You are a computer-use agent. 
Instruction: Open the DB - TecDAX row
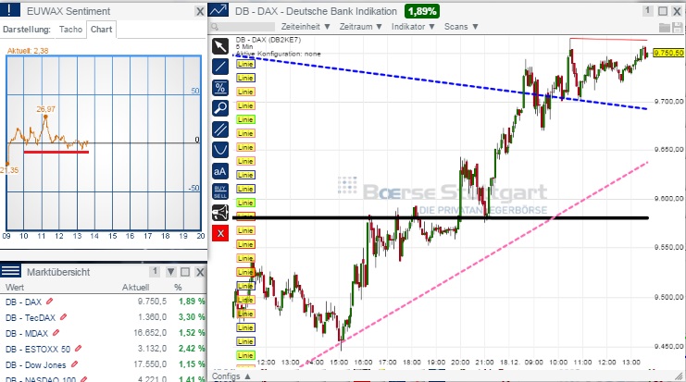click(104, 317)
